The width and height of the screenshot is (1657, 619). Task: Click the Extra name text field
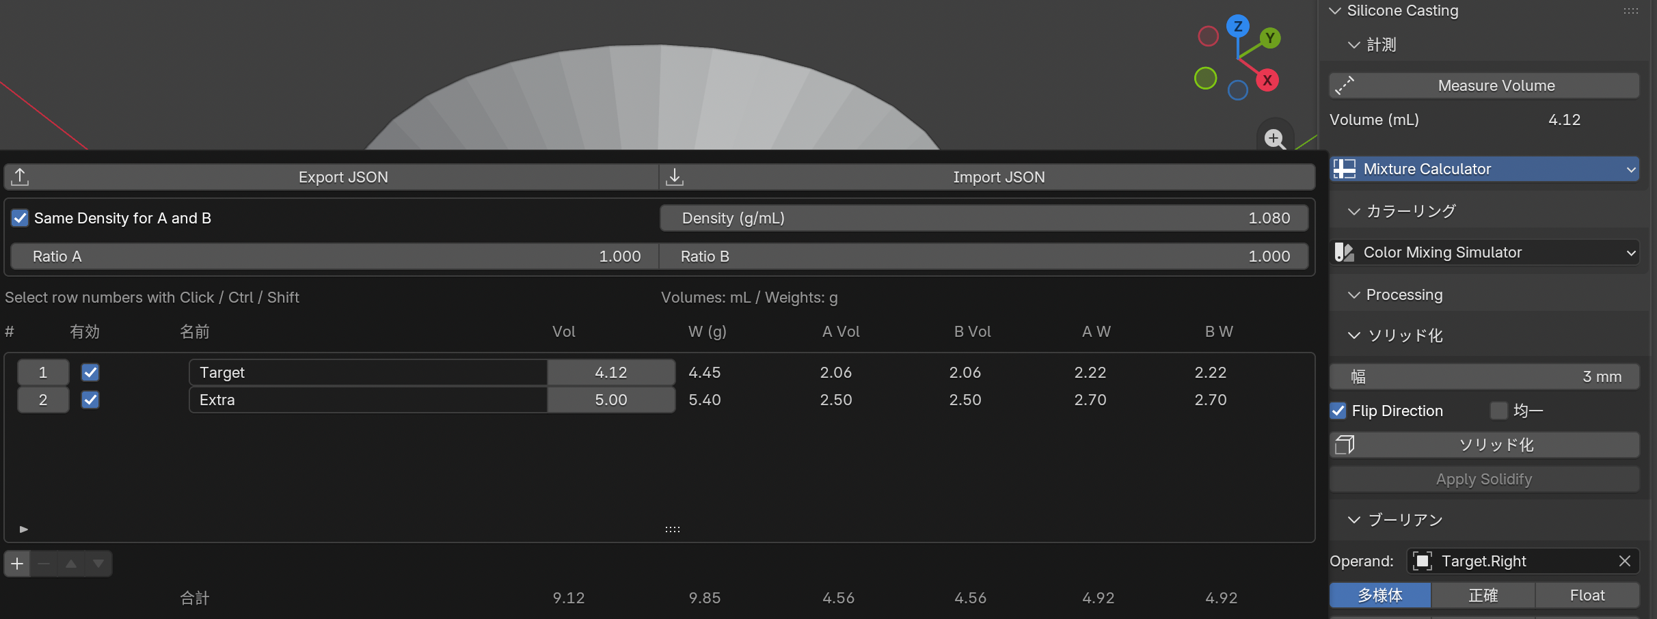click(368, 400)
